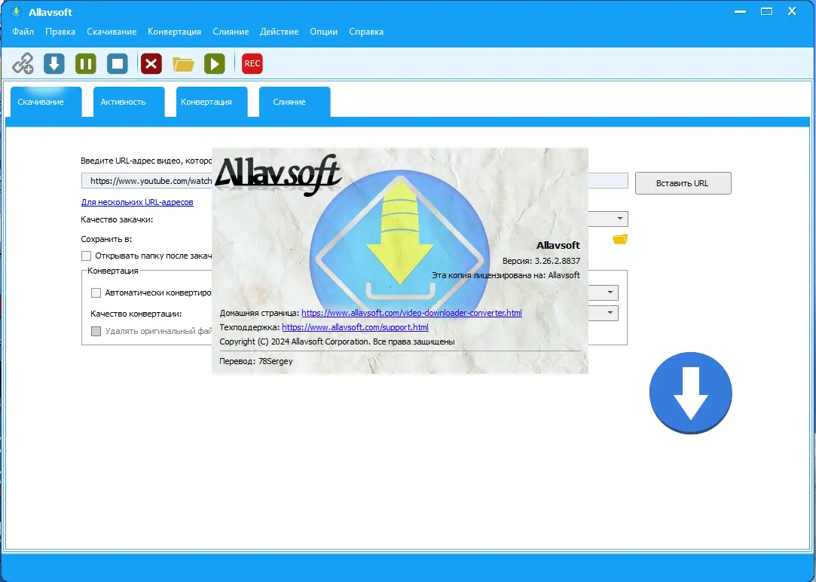Click the green play toolbar icon
816x582 pixels.
coord(215,63)
